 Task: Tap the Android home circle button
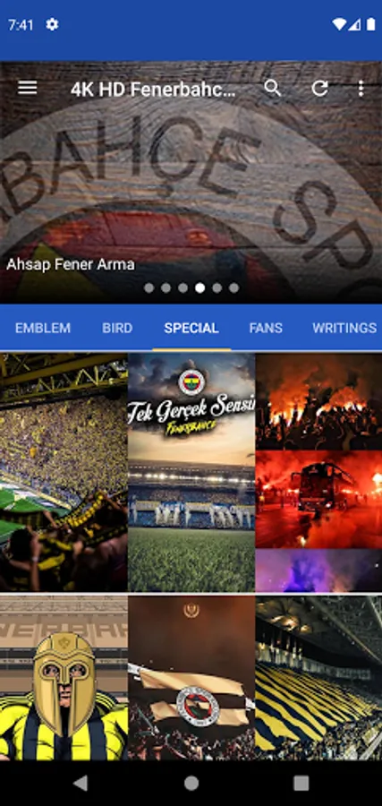[191, 783]
